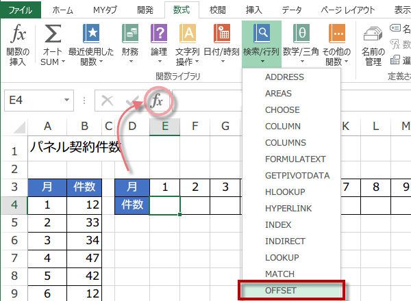Select OFFSET from function list
The height and width of the screenshot is (301, 411).
[291, 291]
